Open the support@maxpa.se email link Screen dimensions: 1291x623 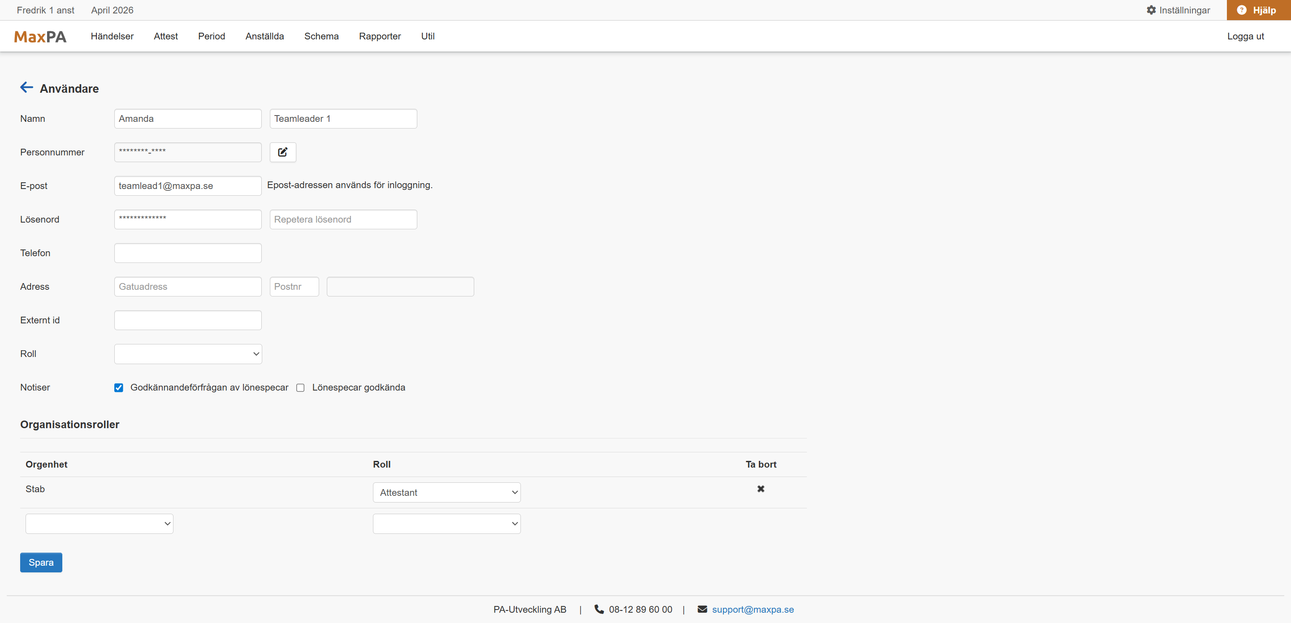pos(753,610)
